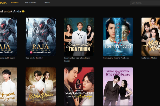The width and height of the screenshot is (160, 106).
Task: Open Ketika Dewa Belajar Mencinta poster
Action: pyautogui.click(x=41, y=87)
